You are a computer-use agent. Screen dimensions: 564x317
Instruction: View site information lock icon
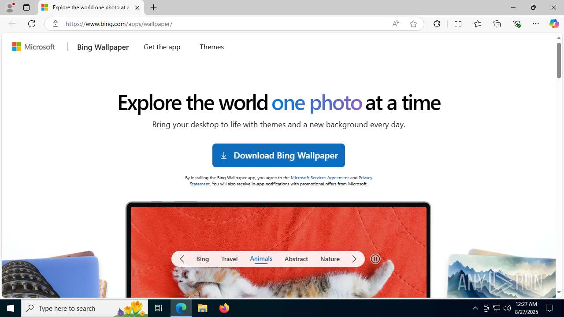coord(55,24)
